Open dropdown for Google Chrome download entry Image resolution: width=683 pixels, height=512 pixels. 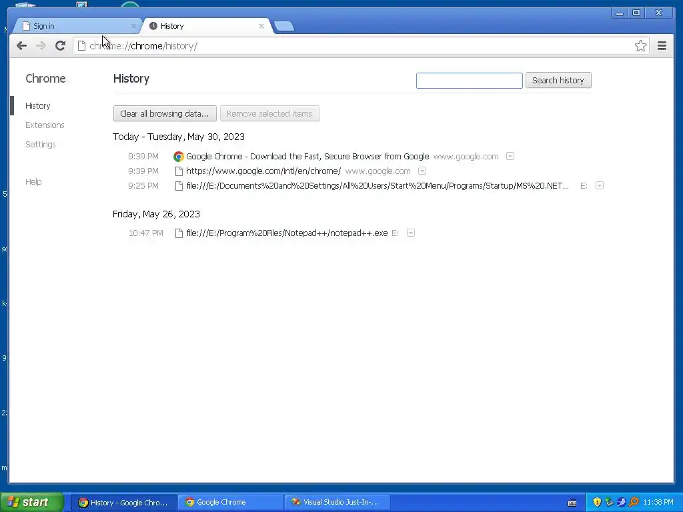click(510, 156)
